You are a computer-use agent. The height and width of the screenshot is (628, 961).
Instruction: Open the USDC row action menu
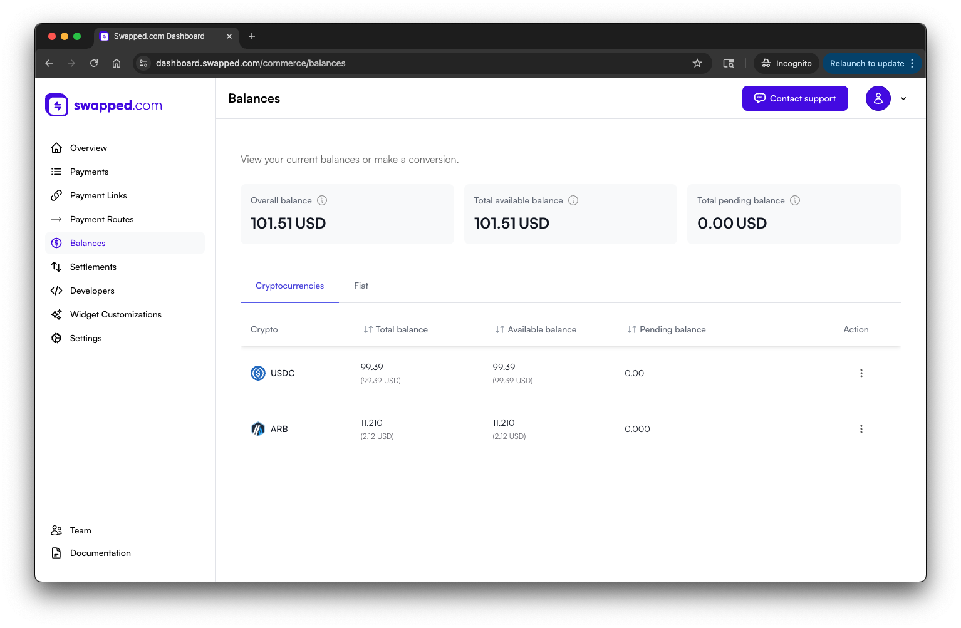click(861, 373)
